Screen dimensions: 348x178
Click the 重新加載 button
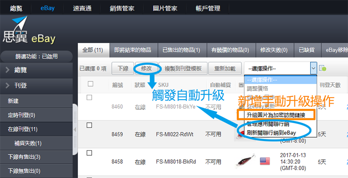pyautogui.click(x=225, y=68)
